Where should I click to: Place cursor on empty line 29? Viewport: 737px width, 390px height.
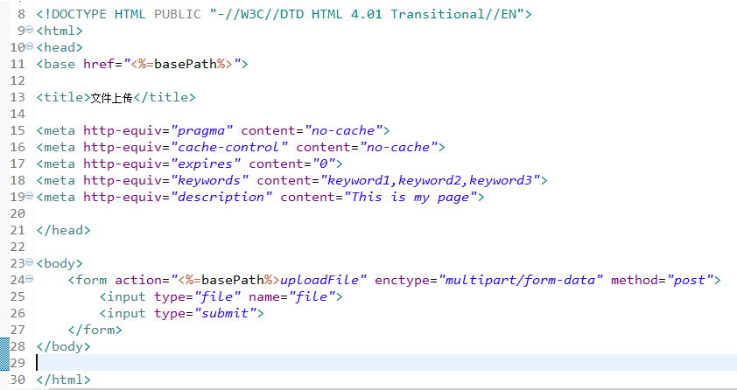tap(385, 363)
